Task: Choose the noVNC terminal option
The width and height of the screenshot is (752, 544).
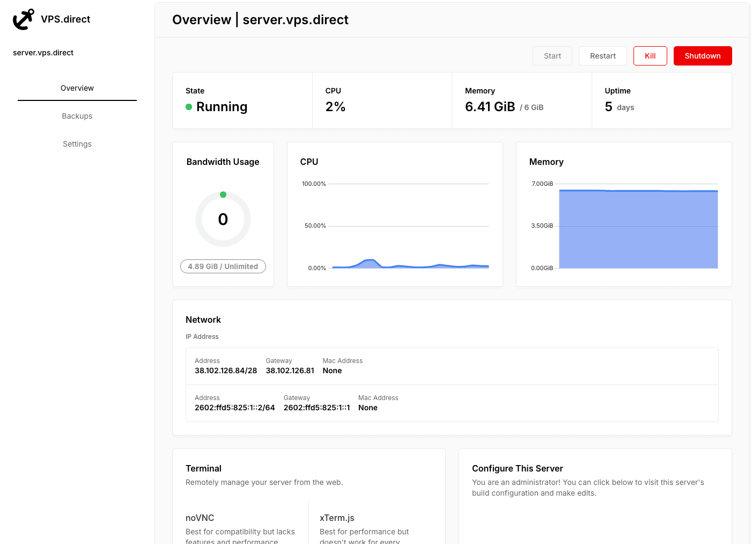Action: (200, 518)
